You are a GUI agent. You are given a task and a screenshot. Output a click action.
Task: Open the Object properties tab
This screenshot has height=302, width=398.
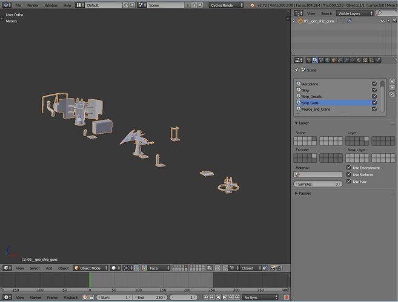(334, 60)
